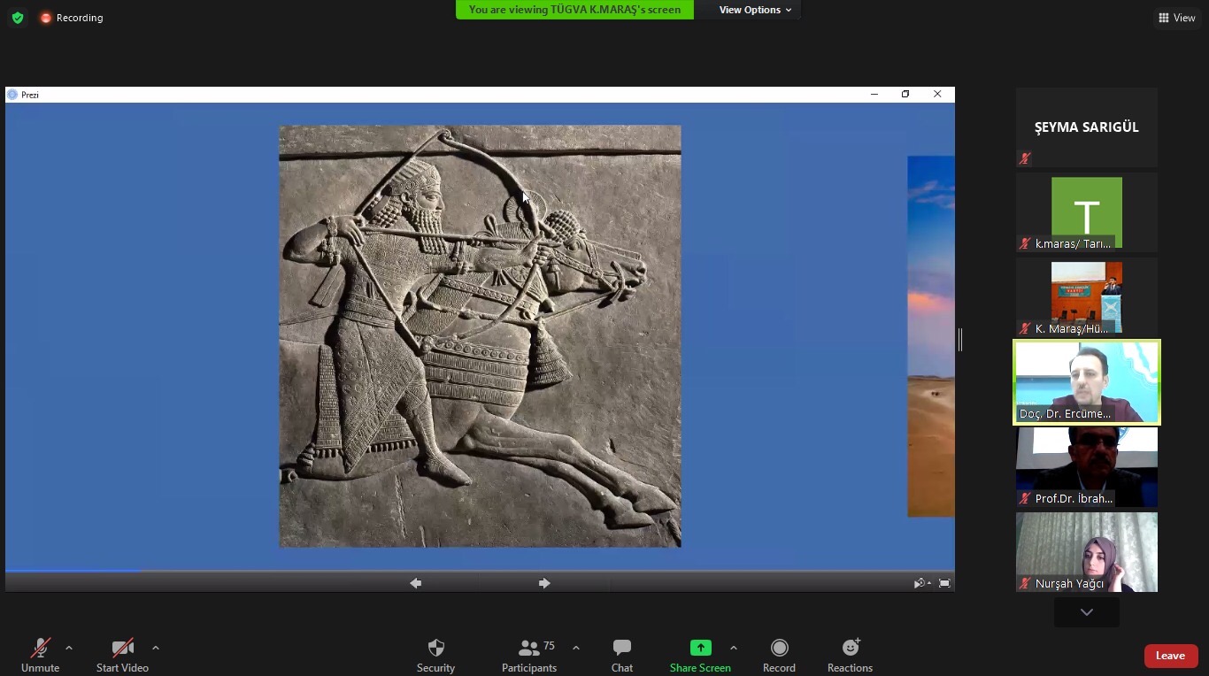Open the View layout menu
1209x676 pixels.
click(1176, 18)
